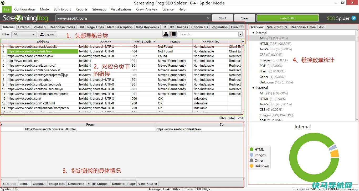Open the Filter All dropdown
The width and height of the screenshot is (359, 191).
coord(24,34)
